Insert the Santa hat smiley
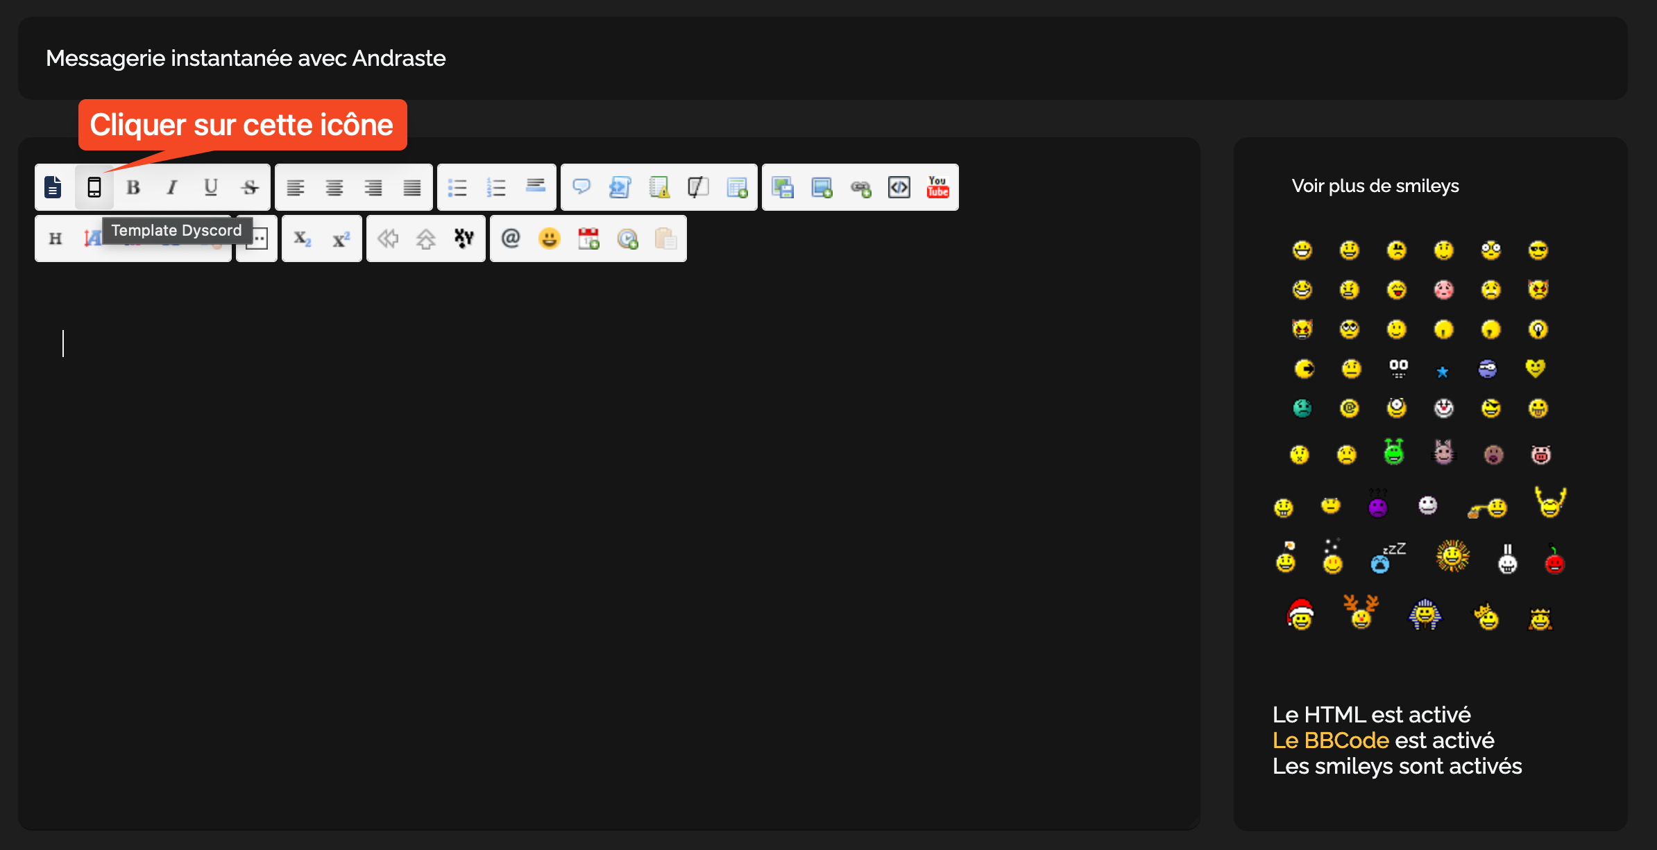 pos(1300,614)
